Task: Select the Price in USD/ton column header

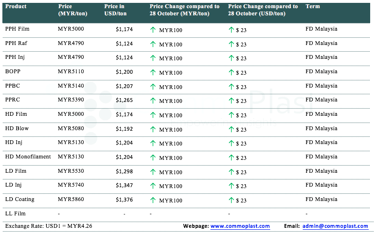Action: [x=115, y=10]
